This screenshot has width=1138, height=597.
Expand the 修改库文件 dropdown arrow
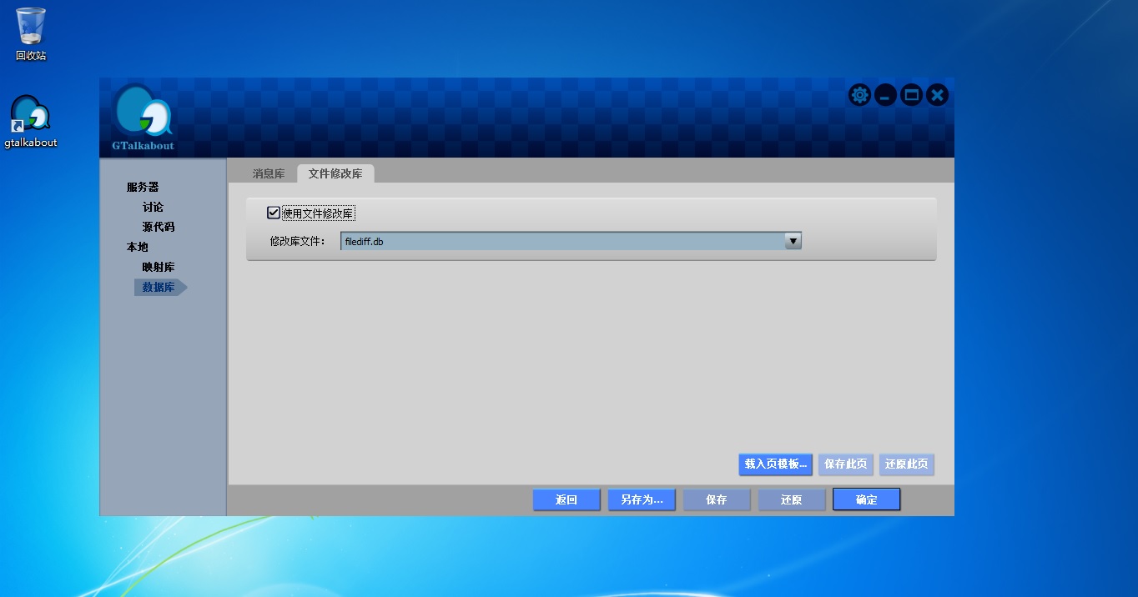(793, 241)
